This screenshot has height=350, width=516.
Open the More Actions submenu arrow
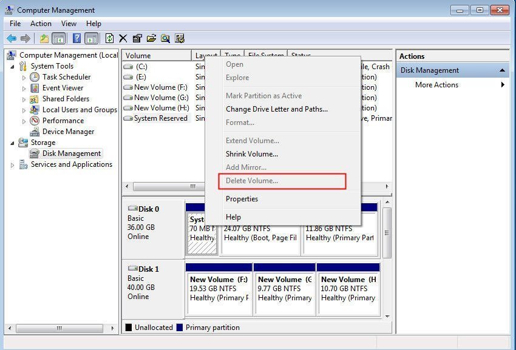[x=503, y=85]
